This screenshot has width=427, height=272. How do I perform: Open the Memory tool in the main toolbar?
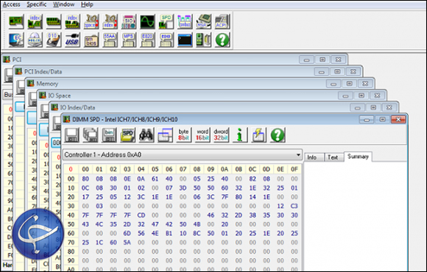54,21
